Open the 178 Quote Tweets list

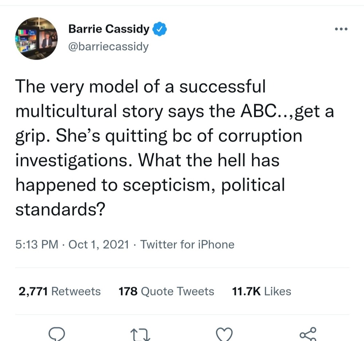[166, 292]
